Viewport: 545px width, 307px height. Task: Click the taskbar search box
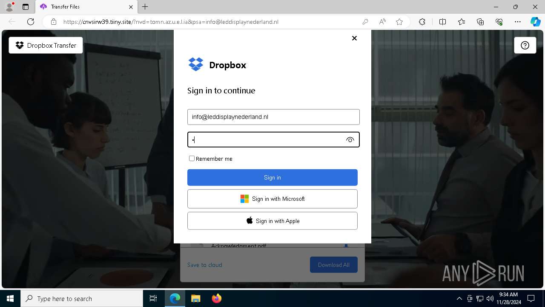click(x=82, y=298)
